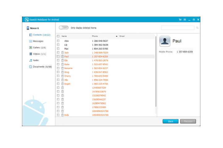
Task: Check the box for Lily
Action: pos(58,45)
